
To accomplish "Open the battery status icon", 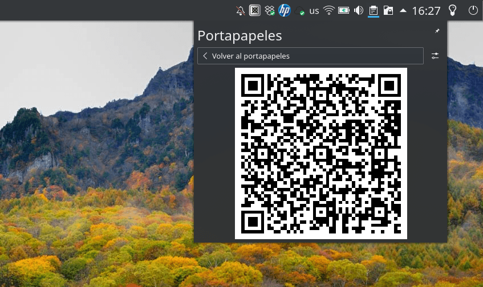I will coord(343,11).
